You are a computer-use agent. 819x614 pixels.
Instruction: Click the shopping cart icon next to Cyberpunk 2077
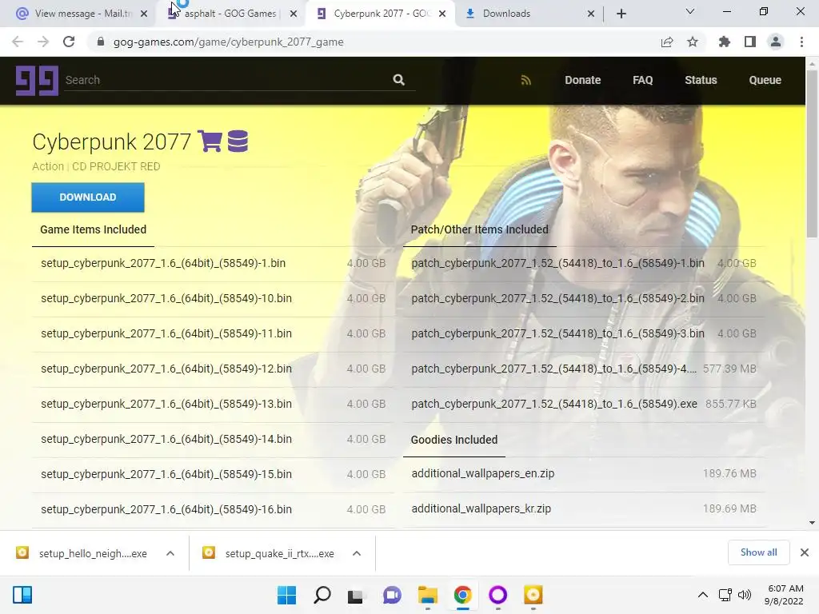[x=210, y=141]
